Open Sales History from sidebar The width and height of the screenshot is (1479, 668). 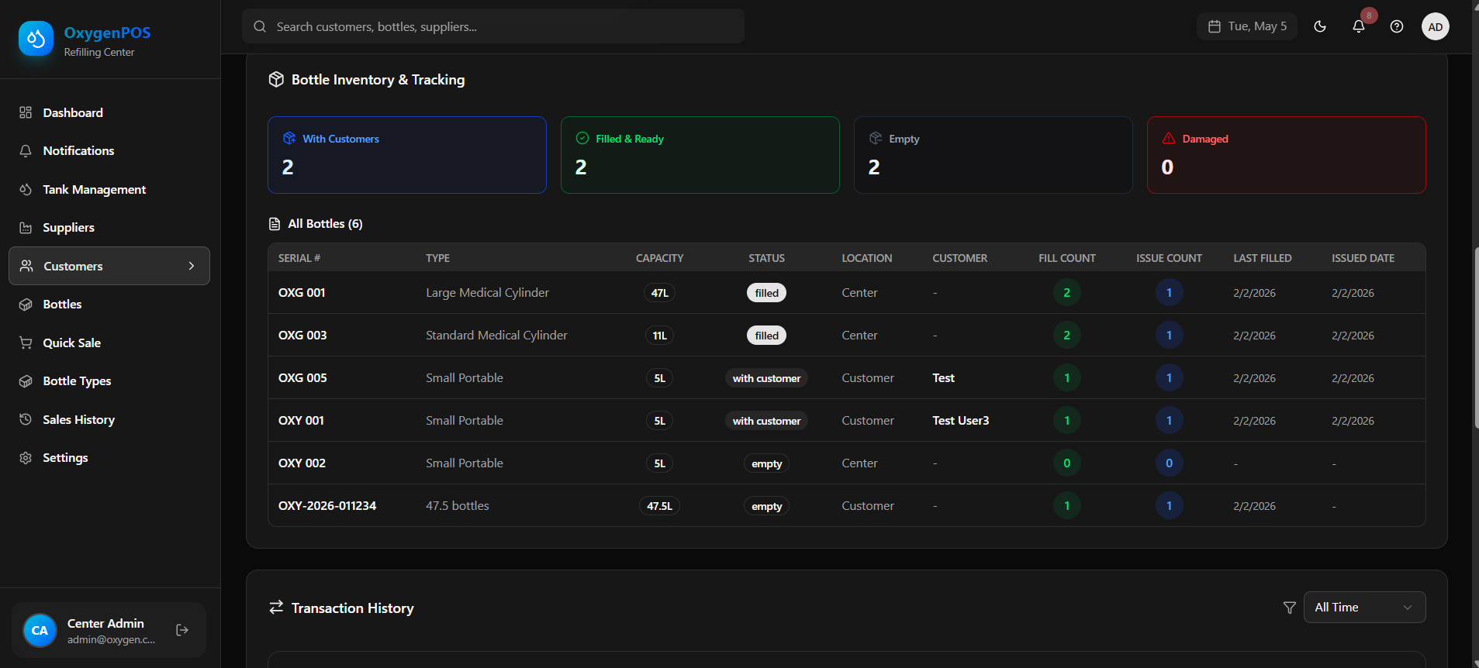[x=109, y=419]
